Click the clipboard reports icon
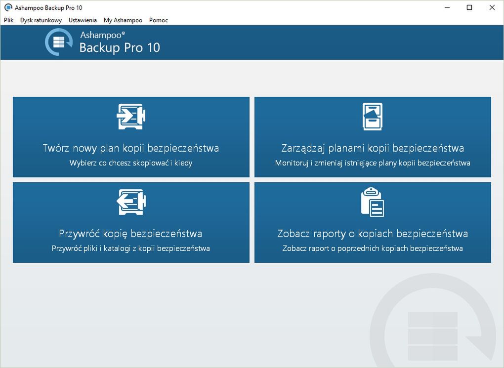504x368 pixels. tap(373, 202)
